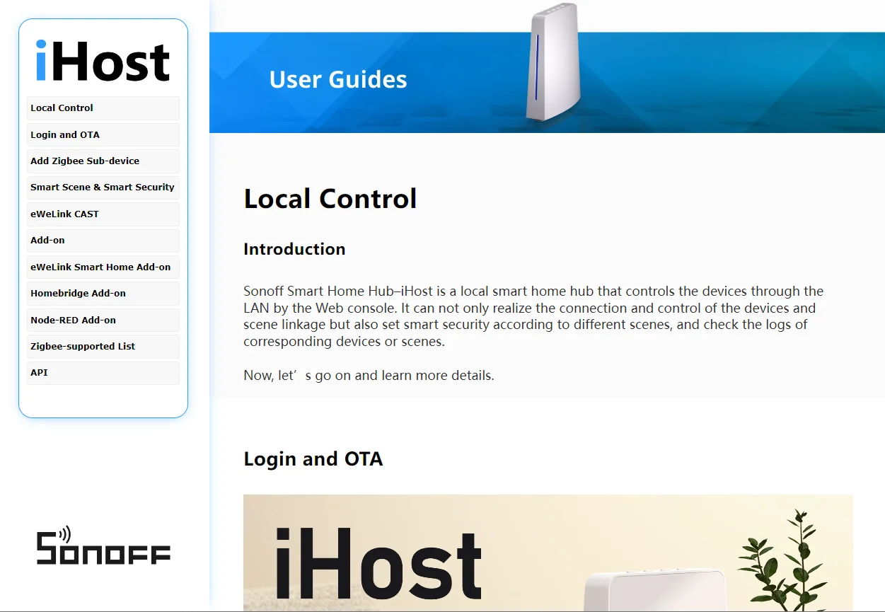Click the Introduction subheading
Screen dimensions: 885x612
click(294, 249)
